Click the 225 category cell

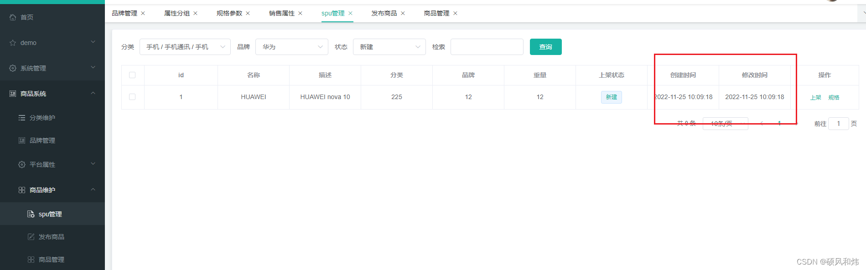397,97
